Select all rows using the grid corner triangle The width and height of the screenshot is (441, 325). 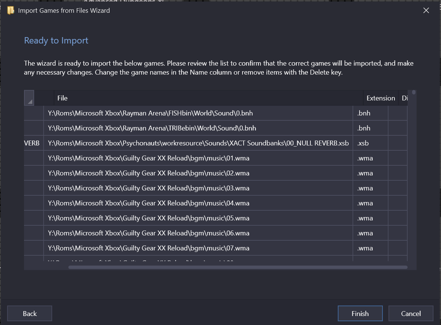coord(29,98)
